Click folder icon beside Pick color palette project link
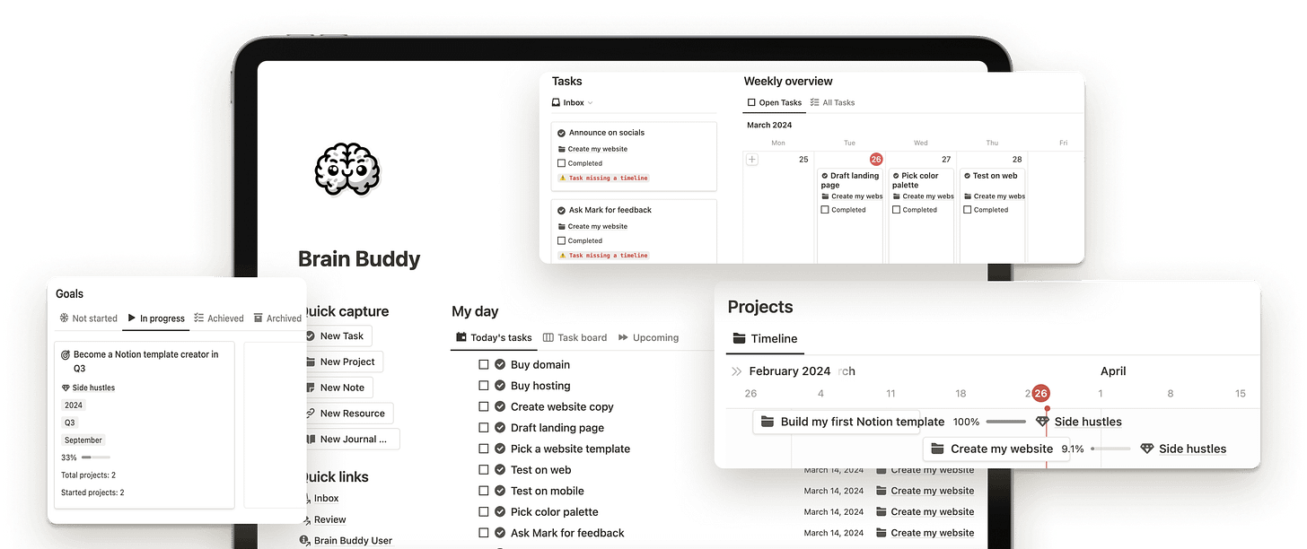The width and height of the screenshot is (1307, 549). coord(882,512)
